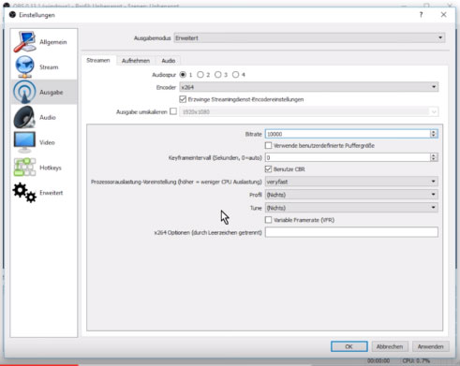Image resolution: width=460 pixels, height=366 pixels.
Task: Click the help question mark button
Action: (421, 15)
